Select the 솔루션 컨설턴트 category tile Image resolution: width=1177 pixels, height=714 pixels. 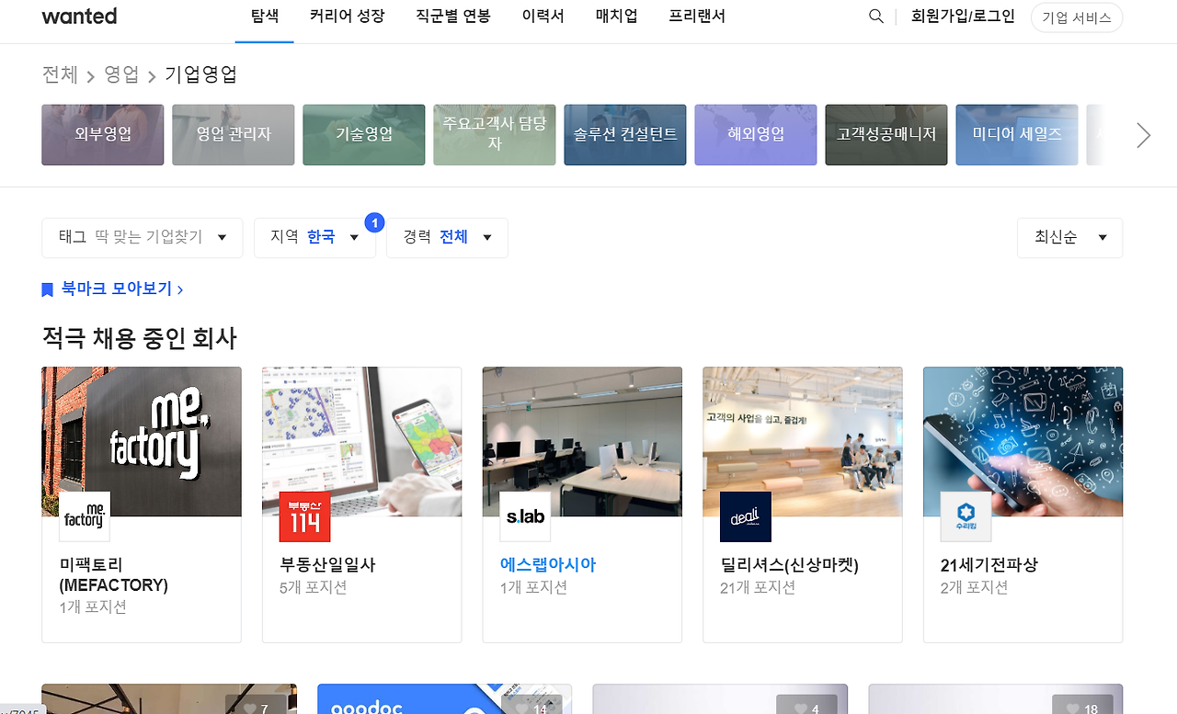[625, 134]
